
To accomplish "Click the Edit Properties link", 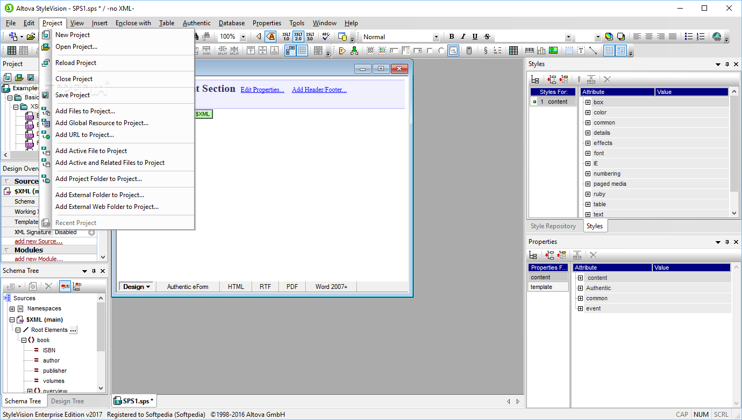I will click(x=262, y=90).
